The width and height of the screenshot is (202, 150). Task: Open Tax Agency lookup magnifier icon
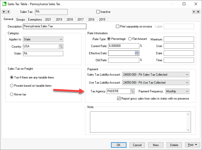132,91
